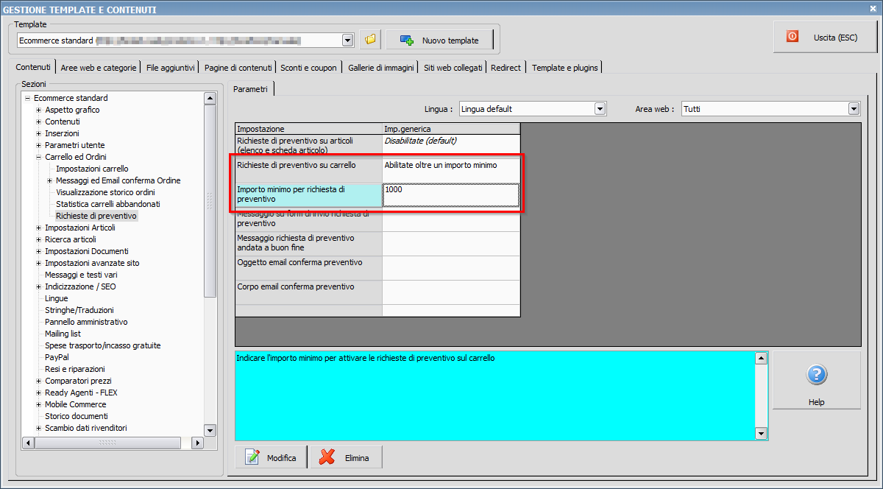Select Storico documenti tree item
This screenshot has height=489, width=883.
tap(76, 416)
